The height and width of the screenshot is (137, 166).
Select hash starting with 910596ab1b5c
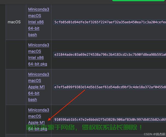point(110,119)
